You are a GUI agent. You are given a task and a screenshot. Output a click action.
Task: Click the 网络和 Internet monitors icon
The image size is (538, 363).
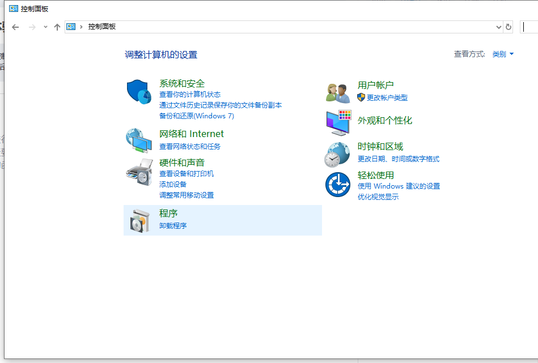tap(139, 140)
